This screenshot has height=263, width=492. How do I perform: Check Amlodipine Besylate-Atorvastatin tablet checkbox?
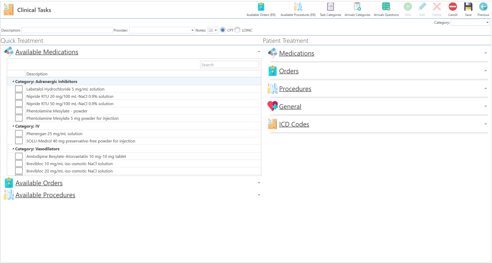pos(19,156)
